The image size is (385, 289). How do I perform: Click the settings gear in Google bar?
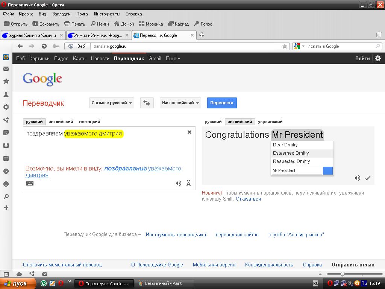[x=378, y=58]
